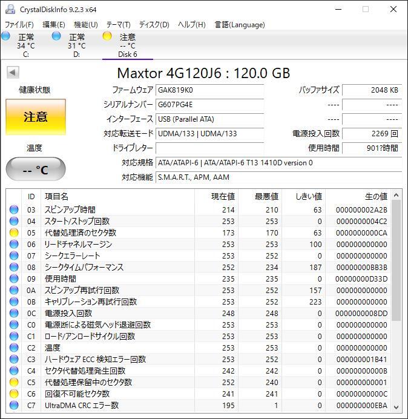Open the 言語(Language) menu
The width and height of the screenshot is (408, 419).
tap(240, 25)
